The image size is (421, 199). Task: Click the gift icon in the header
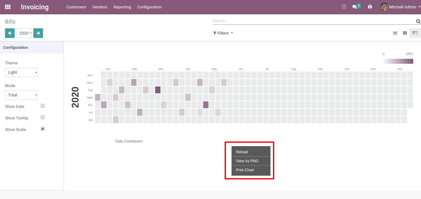pyautogui.click(x=370, y=7)
